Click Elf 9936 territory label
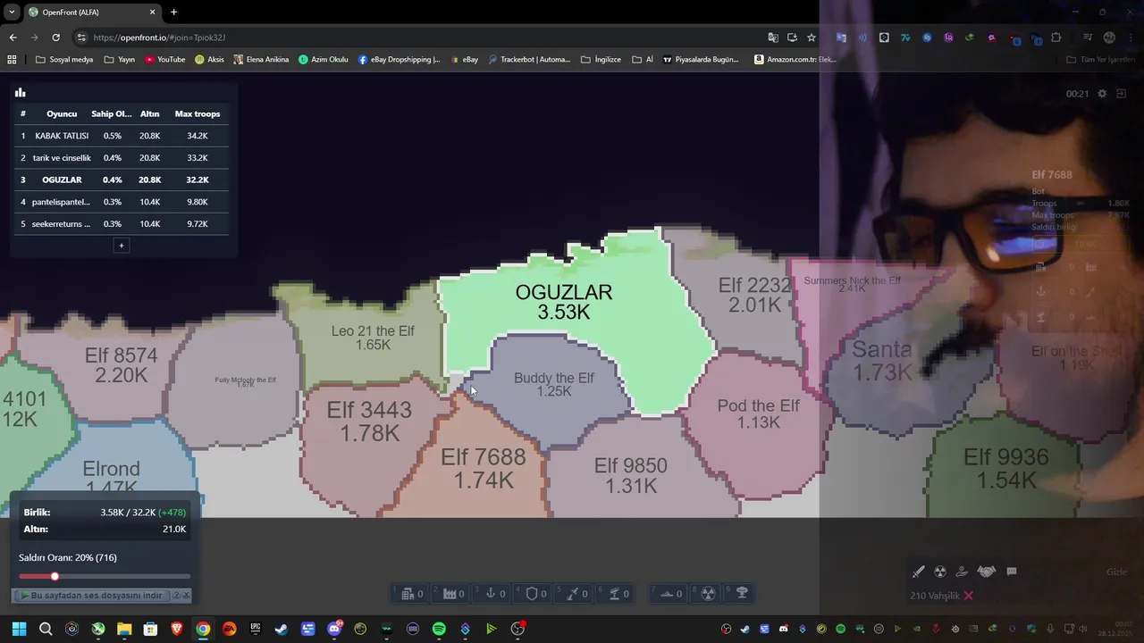The width and height of the screenshot is (1144, 643). [x=1005, y=468]
